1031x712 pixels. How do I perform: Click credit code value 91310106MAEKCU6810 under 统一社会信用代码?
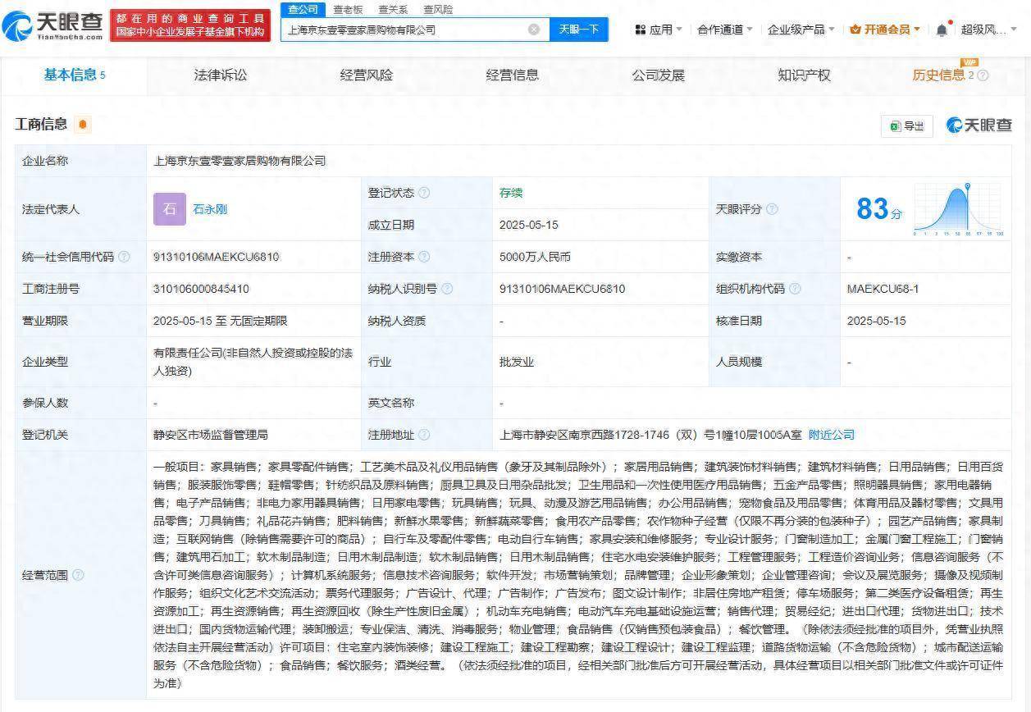click(217, 257)
